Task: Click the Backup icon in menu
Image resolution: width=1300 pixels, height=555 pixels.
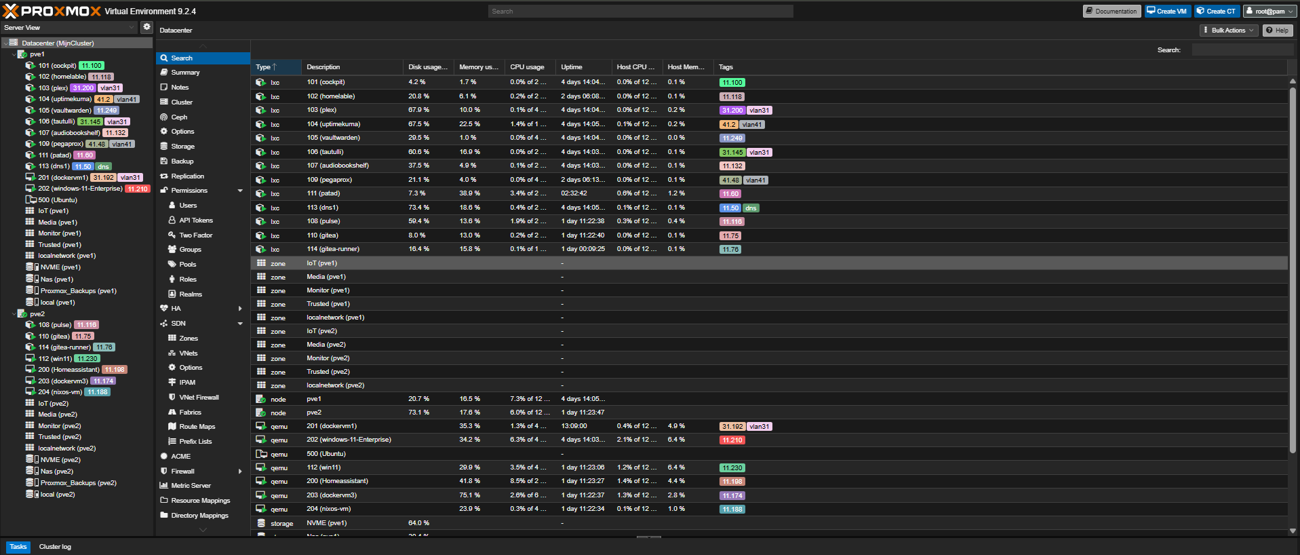Action: 164,161
